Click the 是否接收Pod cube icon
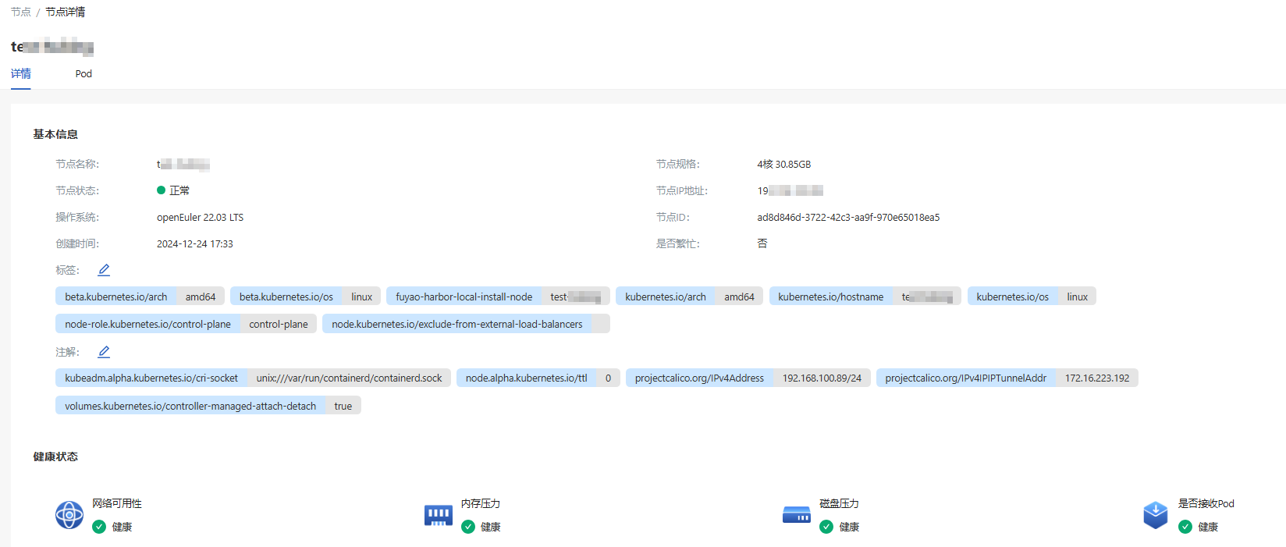The width and height of the screenshot is (1286, 547). click(1155, 515)
